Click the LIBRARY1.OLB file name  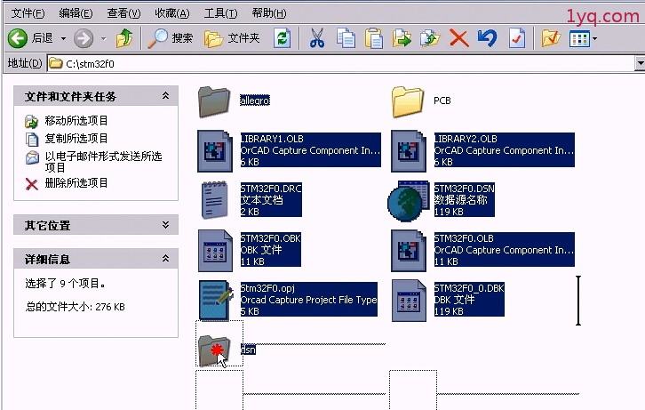click(x=272, y=139)
